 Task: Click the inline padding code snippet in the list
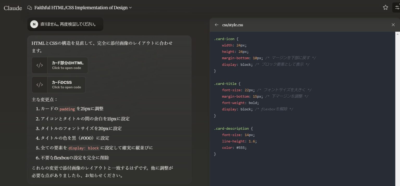tap(67, 109)
